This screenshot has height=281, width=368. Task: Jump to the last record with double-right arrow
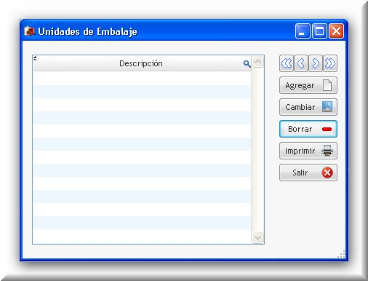pos(330,63)
